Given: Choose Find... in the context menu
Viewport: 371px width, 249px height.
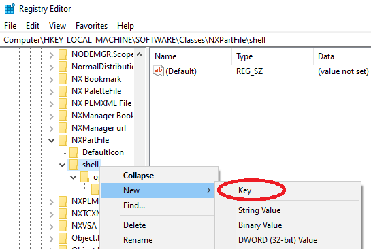Looking at the screenshot, I should (x=158, y=205).
